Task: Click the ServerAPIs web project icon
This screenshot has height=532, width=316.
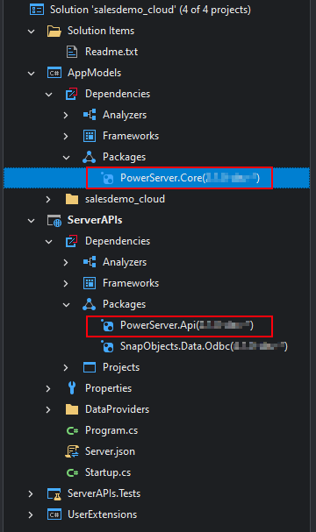Action: point(54,220)
